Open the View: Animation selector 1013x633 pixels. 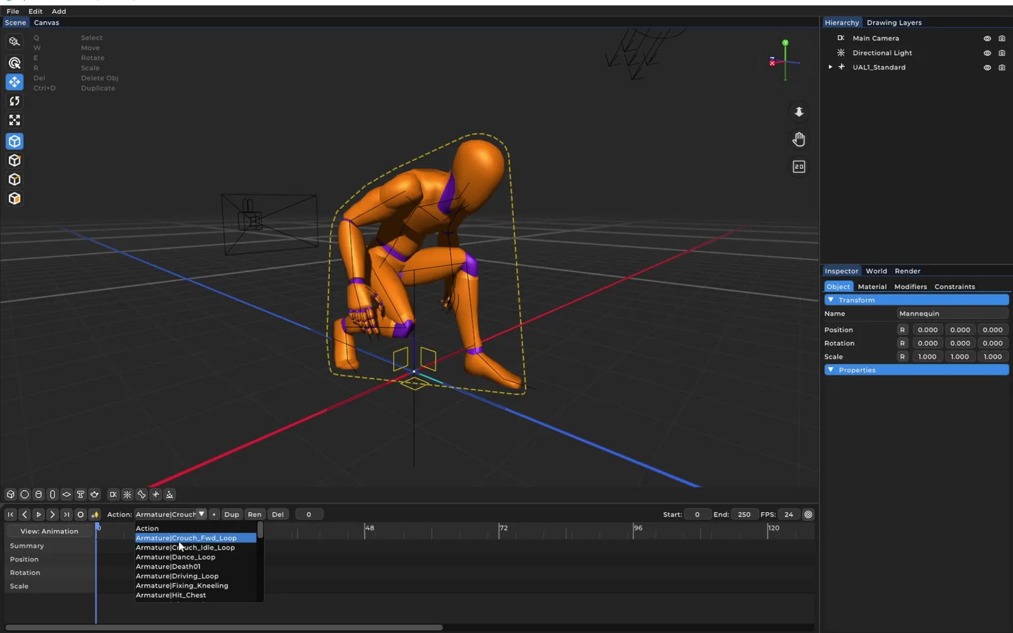pyautogui.click(x=49, y=531)
